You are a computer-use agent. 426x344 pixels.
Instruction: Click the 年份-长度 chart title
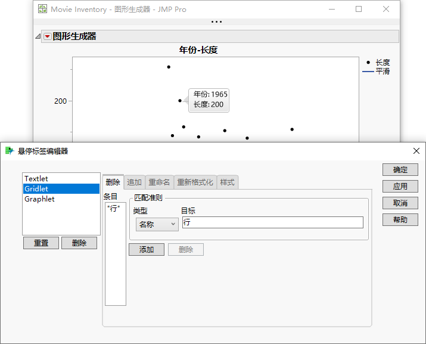point(198,50)
